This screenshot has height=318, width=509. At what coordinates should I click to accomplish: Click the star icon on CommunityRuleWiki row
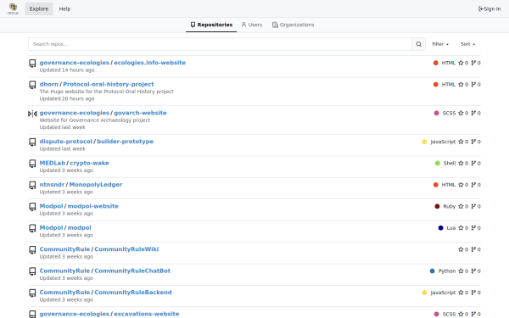point(461,249)
